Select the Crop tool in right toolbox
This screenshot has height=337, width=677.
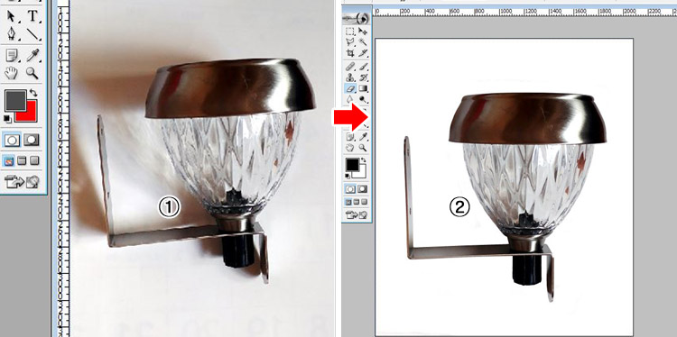[x=350, y=53]
